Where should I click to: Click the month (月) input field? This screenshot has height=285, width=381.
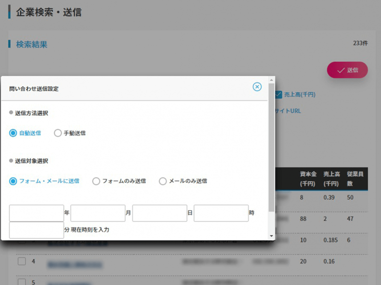(x=98, y=213)
